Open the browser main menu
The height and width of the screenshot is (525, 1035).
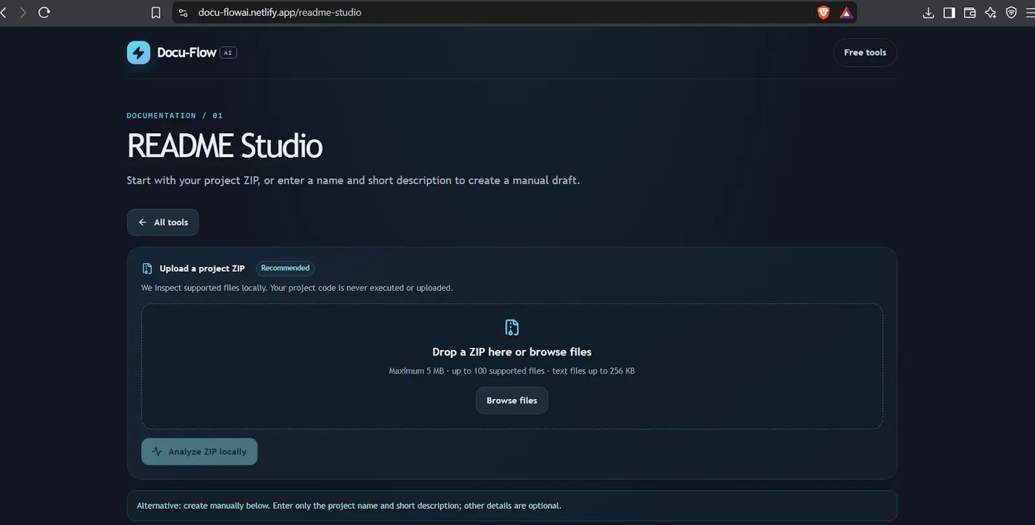(x=1030, y=12)
